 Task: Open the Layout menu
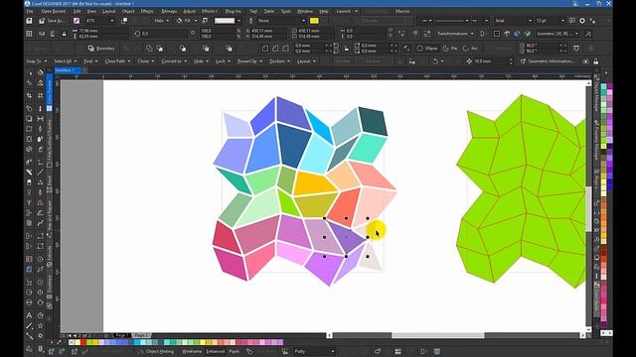(108, 11)
